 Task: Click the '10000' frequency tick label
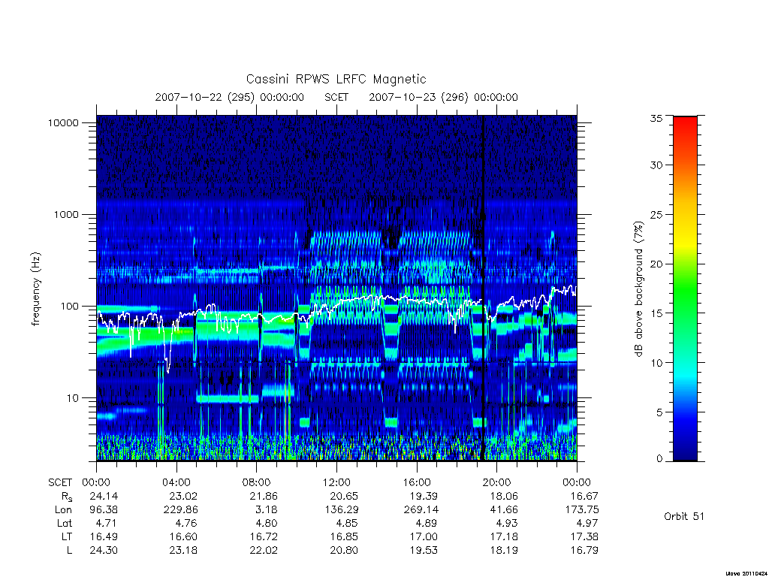[63, 122]
